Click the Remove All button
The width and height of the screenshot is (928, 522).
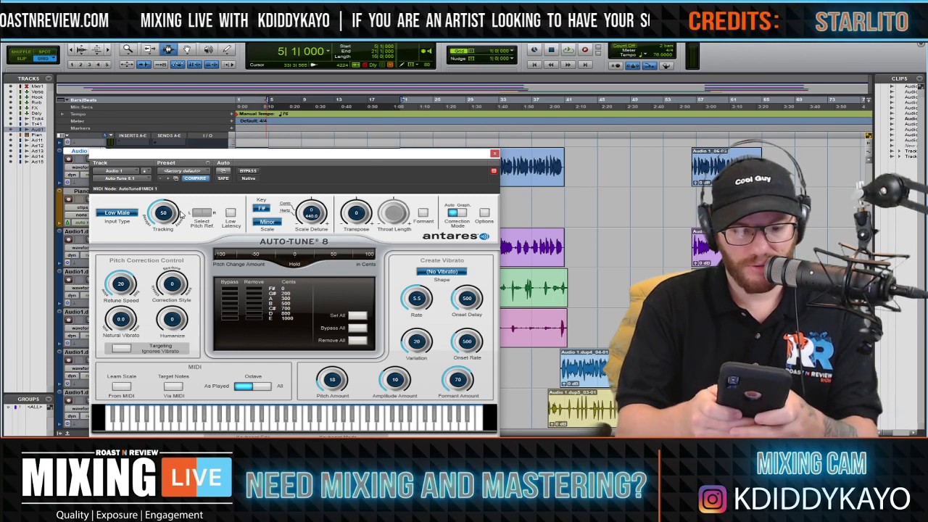pyautogui.click(x=357, y=340)
